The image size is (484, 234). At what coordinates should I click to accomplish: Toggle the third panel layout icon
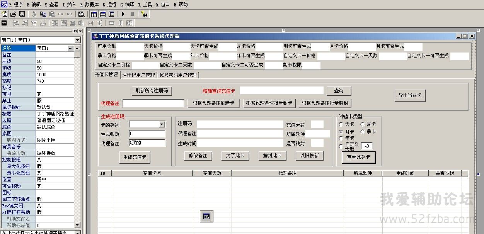tap(111, 14)
